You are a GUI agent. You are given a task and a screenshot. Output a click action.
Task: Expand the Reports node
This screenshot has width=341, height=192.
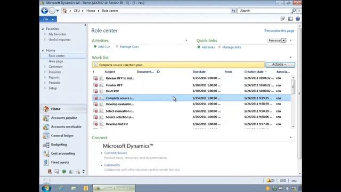(45, 77)
